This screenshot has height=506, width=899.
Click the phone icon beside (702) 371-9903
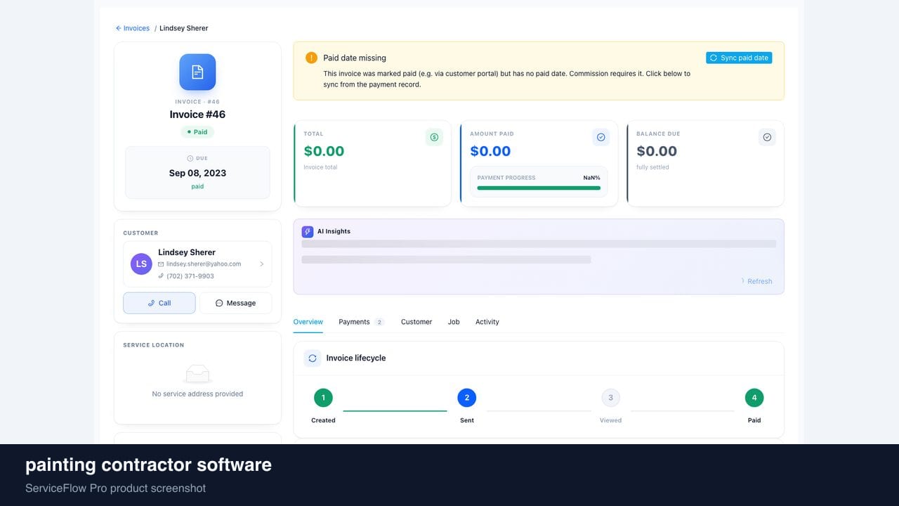pyautogui.click(x=161, y=276)
